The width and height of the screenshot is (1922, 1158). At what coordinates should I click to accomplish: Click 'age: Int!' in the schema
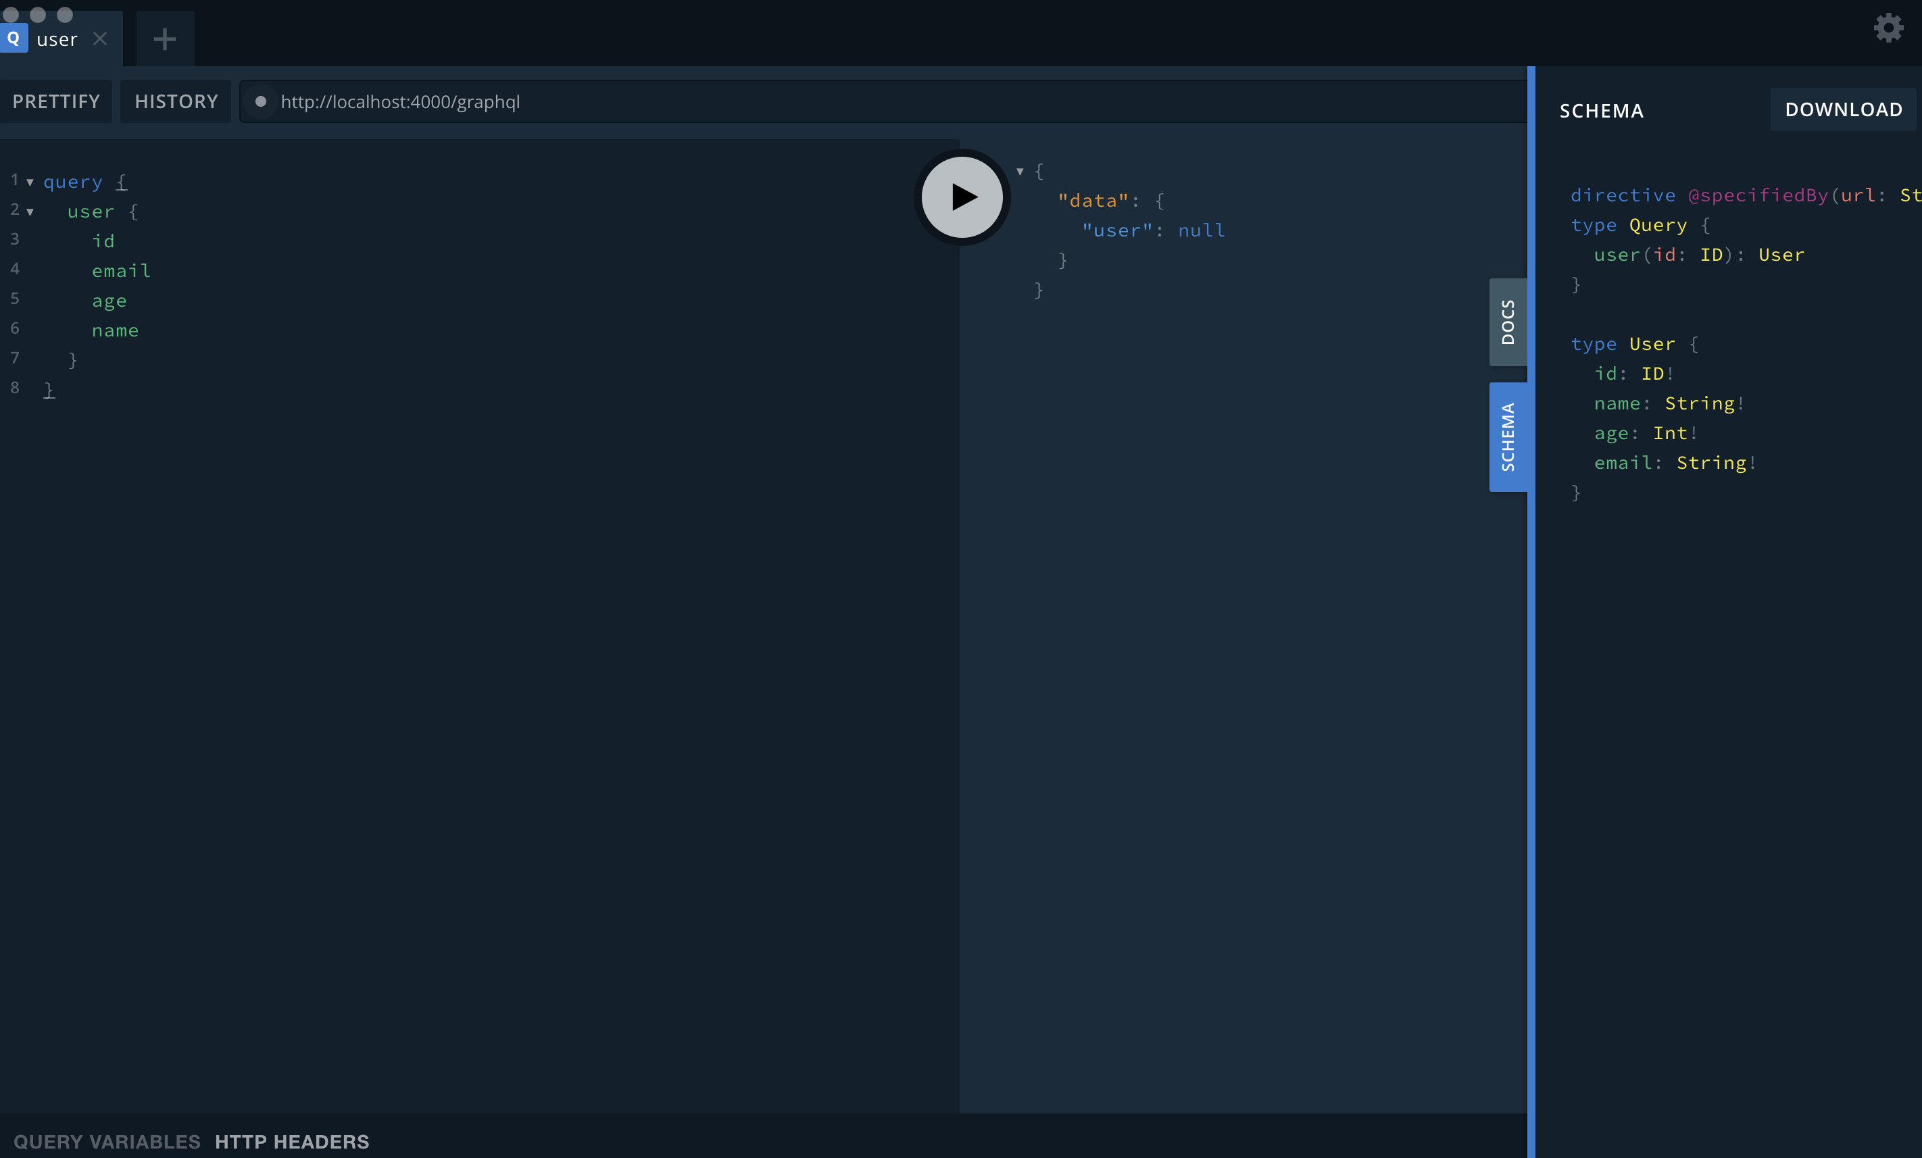click(x=1645, y=433)
